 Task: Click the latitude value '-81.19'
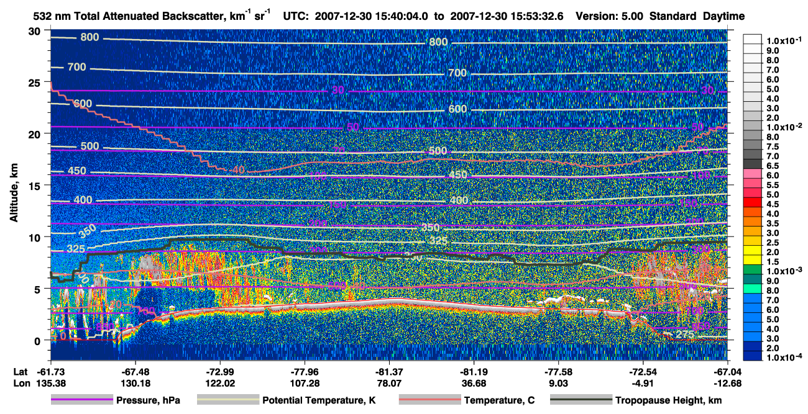(474, 372)
